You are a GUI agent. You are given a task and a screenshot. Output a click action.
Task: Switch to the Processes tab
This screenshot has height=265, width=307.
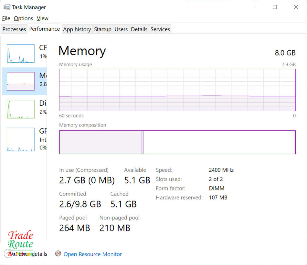(14, 29)
